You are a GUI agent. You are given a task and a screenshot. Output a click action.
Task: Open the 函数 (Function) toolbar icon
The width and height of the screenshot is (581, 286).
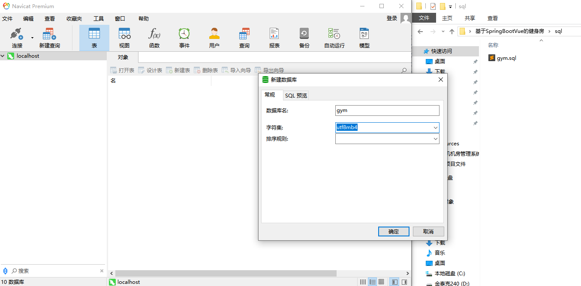(154, 38)
